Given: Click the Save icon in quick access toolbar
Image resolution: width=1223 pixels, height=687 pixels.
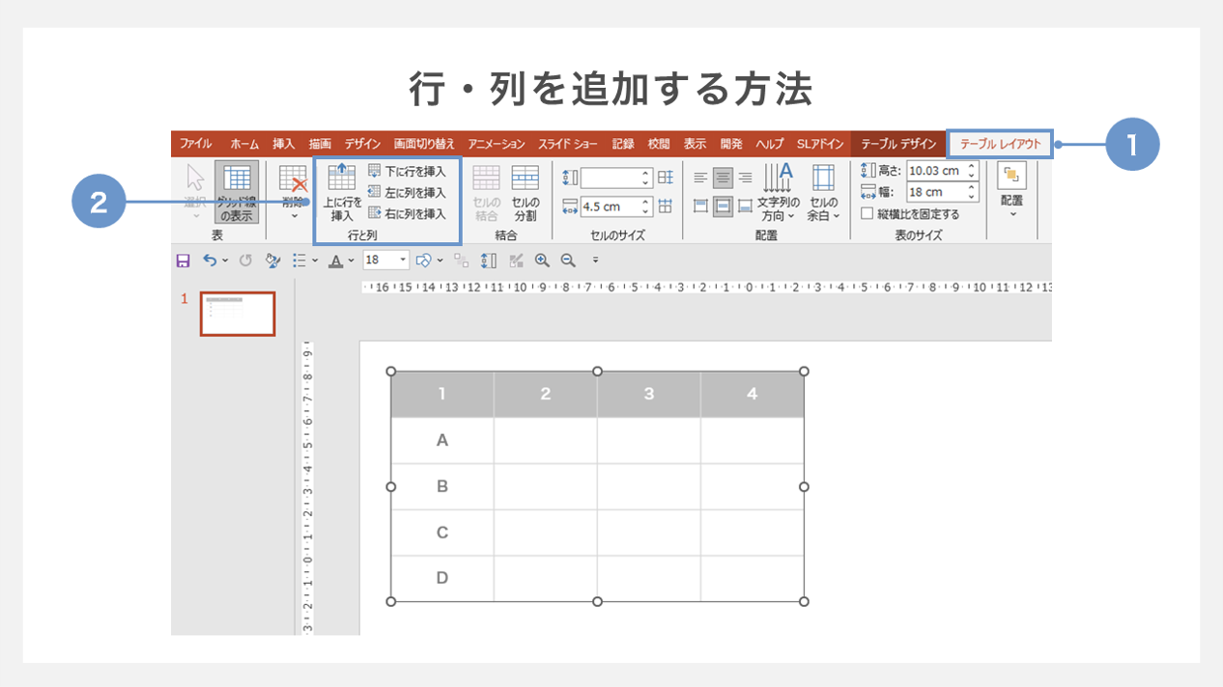Looking at the screenshot, I should click(x=183, y=261).
